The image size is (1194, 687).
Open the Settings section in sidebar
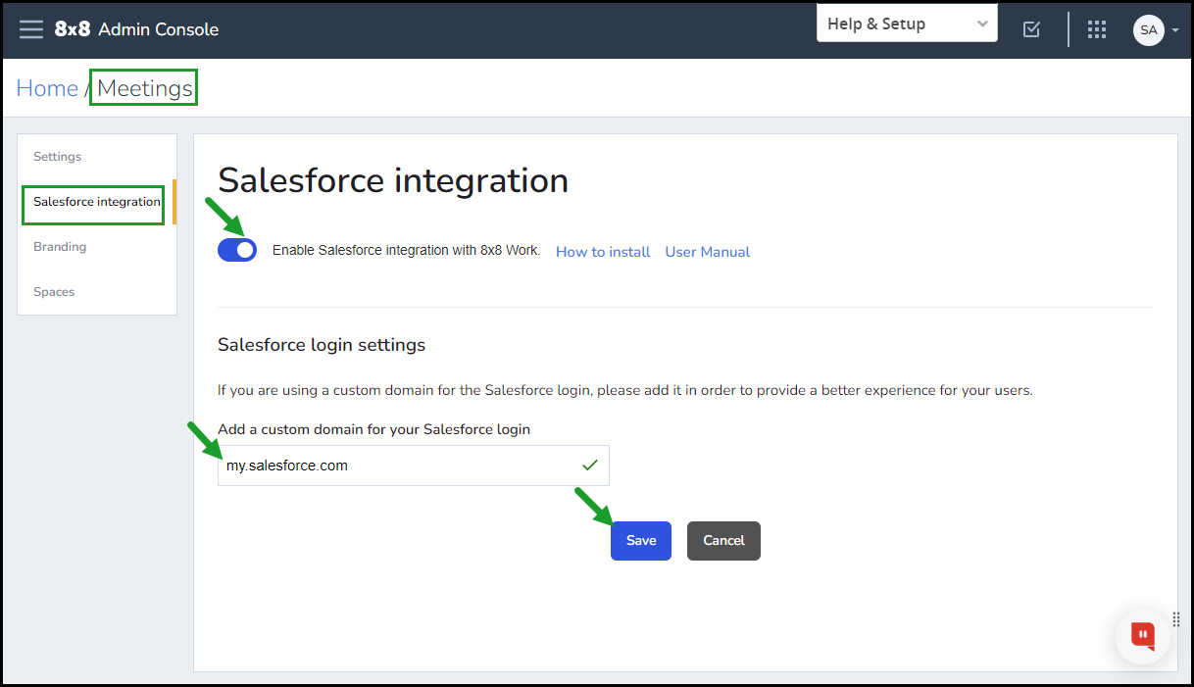58,157
